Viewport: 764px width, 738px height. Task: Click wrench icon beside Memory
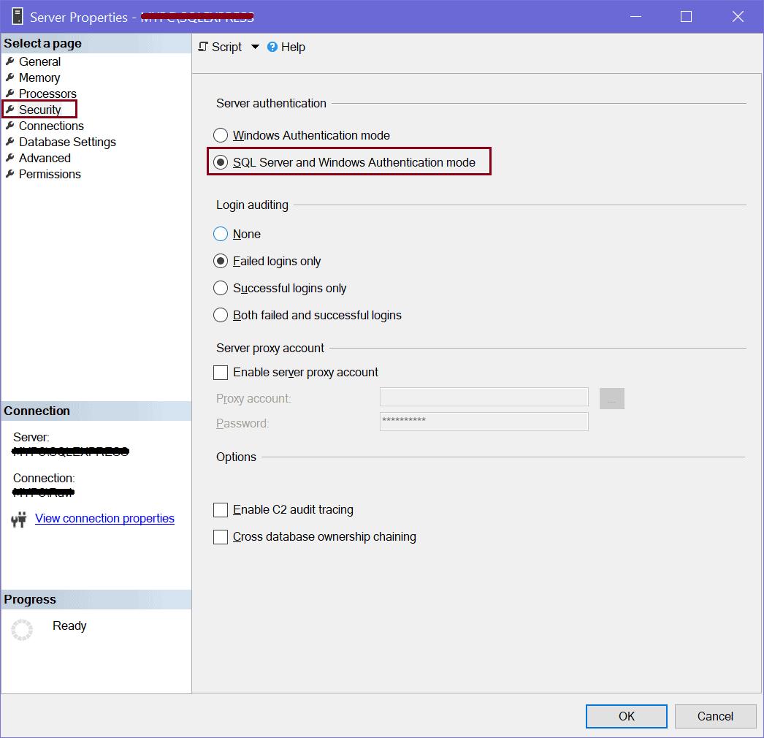pyautogui.click(x=10, y=77)
